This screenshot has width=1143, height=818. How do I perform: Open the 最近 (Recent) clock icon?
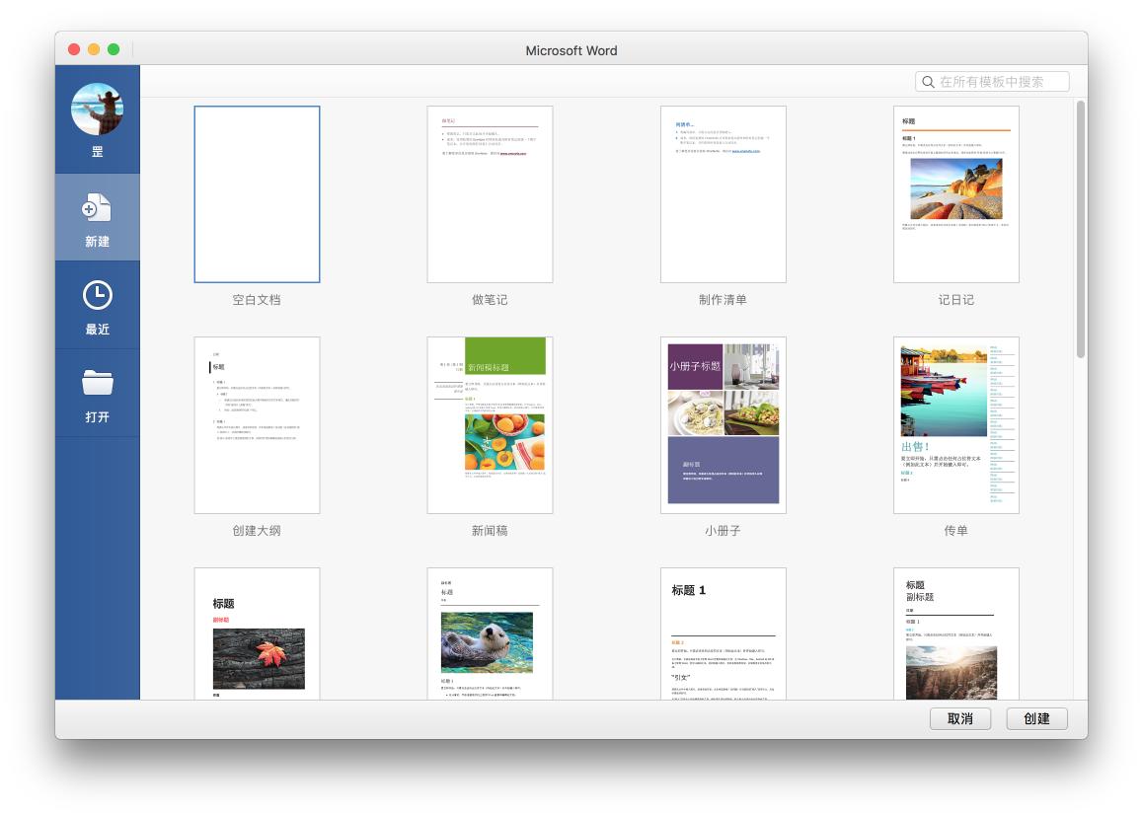[x=97, y=295]
